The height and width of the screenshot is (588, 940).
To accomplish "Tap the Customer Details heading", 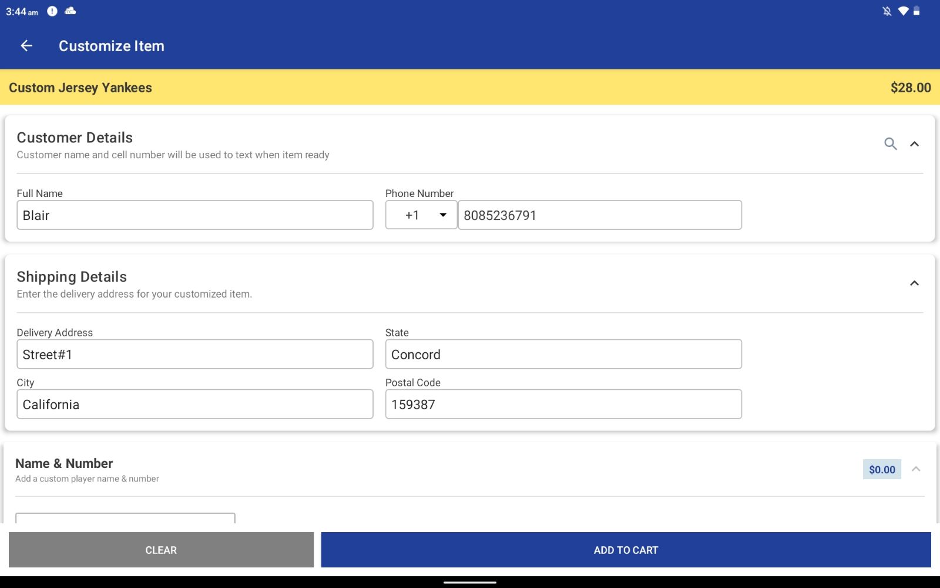I will click(75, 138).
